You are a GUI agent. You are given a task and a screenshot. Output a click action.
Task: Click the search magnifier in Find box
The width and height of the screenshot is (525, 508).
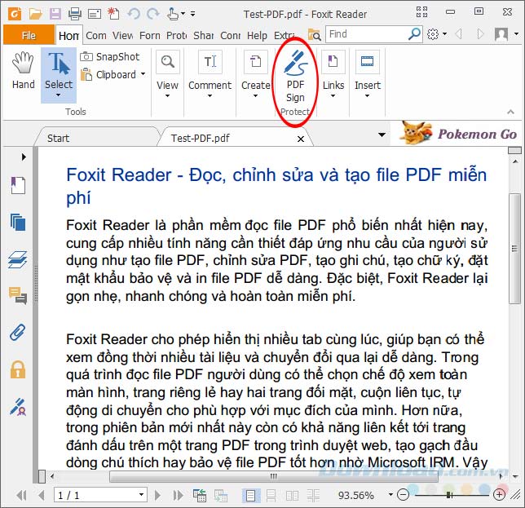click(414, 33)
